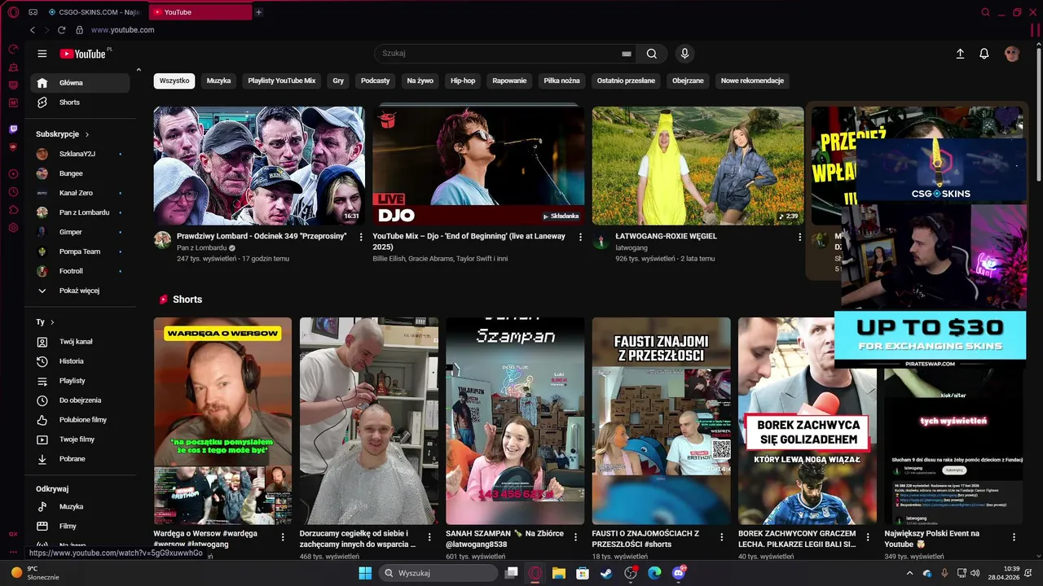Viewport: 1043px width, 586px height.
Task: Open Microsoft Edge from the taskbar
Action: [x=654, y=573]
